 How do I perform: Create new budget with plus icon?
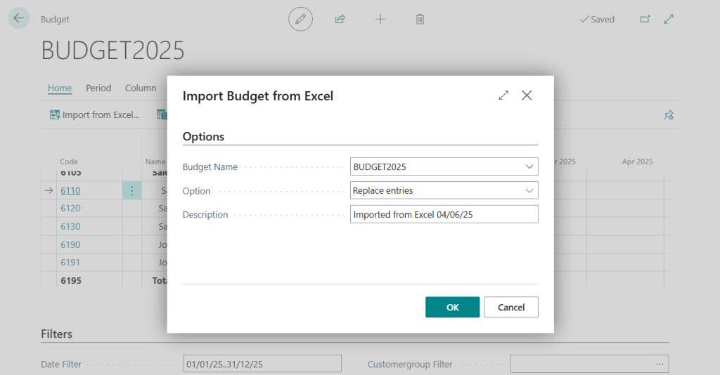380,19
